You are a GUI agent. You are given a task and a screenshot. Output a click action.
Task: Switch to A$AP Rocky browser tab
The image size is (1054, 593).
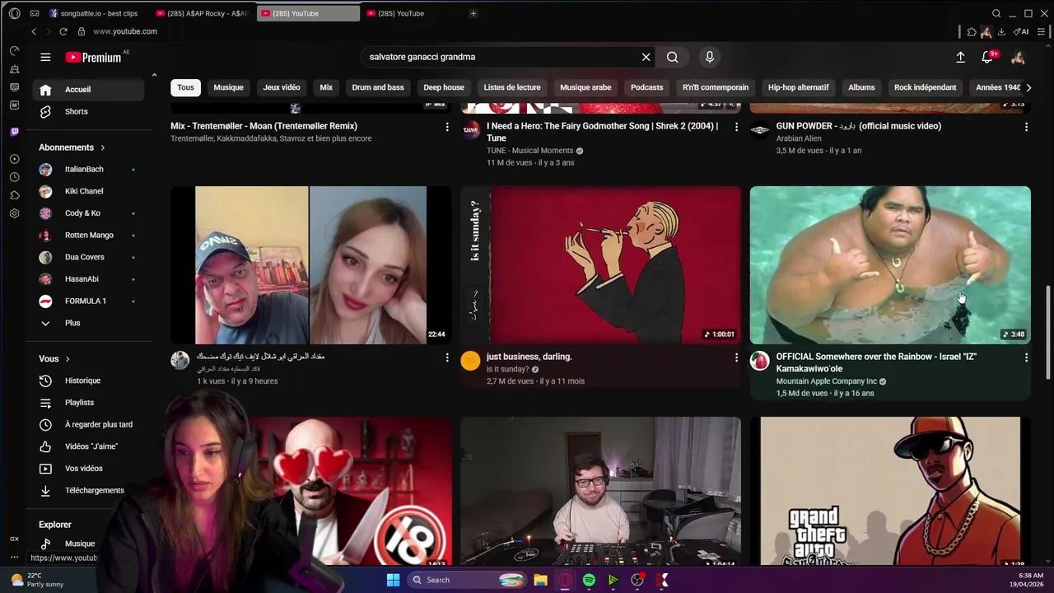pos(204,13)
